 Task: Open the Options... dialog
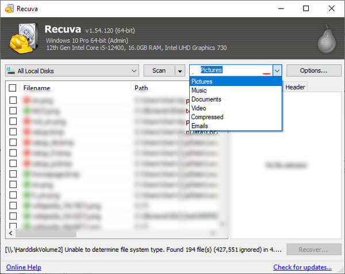click(313, 71)
